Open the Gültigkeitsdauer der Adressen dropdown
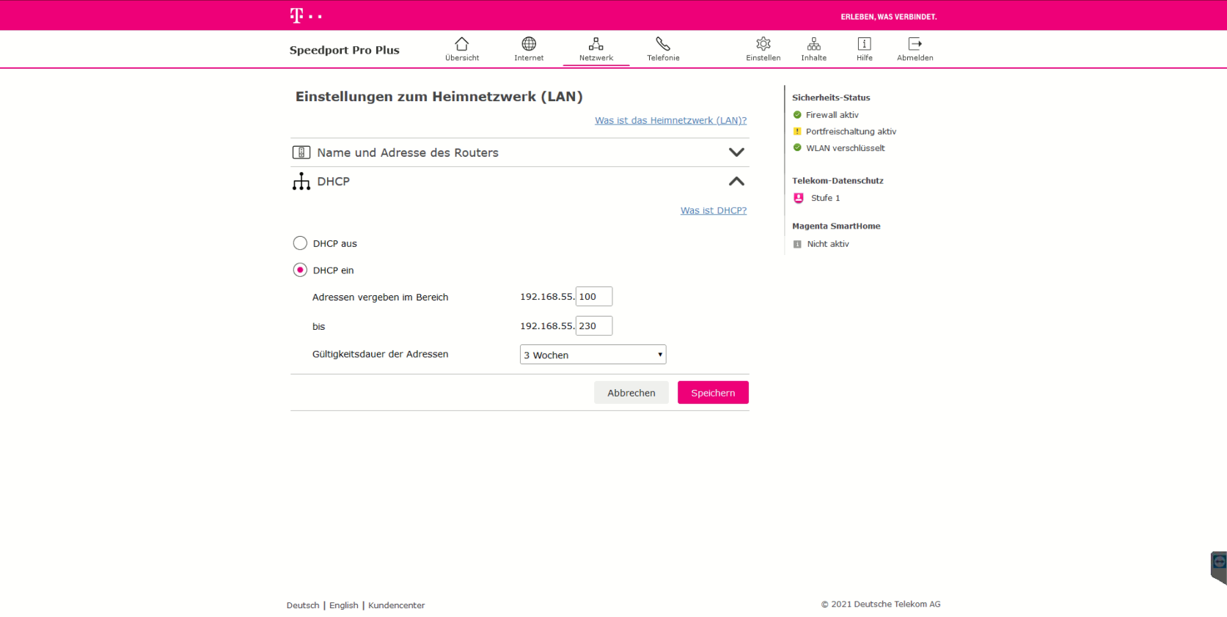The image size is (1227, 617). point(593,355)
